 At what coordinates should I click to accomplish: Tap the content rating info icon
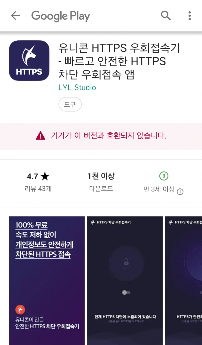click(180, 192)
